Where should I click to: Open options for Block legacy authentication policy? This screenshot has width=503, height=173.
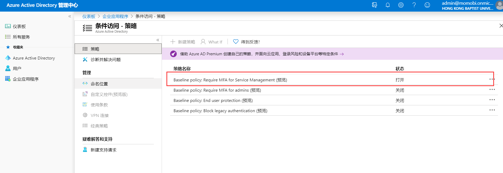pos(492,110)
